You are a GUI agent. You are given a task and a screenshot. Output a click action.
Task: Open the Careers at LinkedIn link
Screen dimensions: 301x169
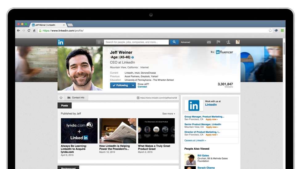[195, 140]
